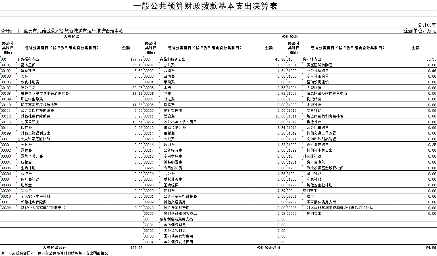Select the 职工基本医疗保险缴费 cell

(x=63, y=105)
